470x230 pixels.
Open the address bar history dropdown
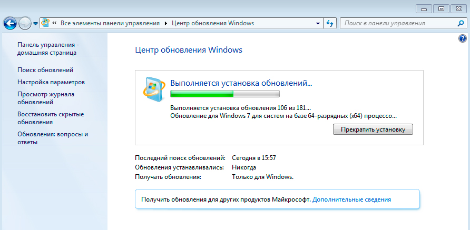point(318,23)
